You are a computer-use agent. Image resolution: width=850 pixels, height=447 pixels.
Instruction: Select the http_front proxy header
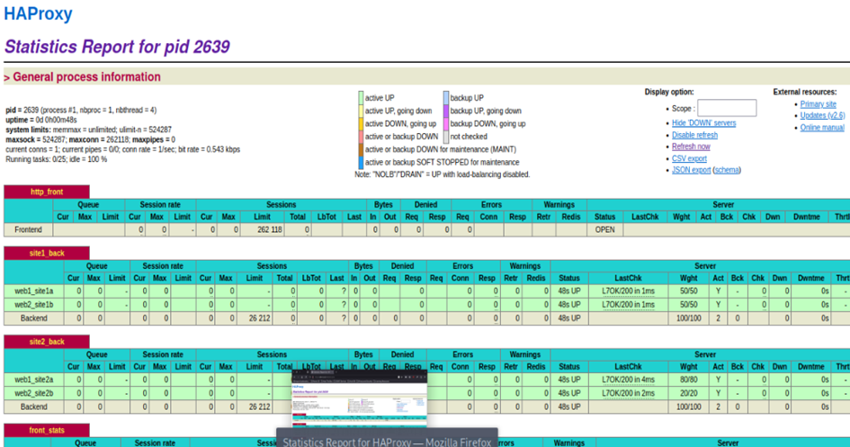click(x=47, y=192)
